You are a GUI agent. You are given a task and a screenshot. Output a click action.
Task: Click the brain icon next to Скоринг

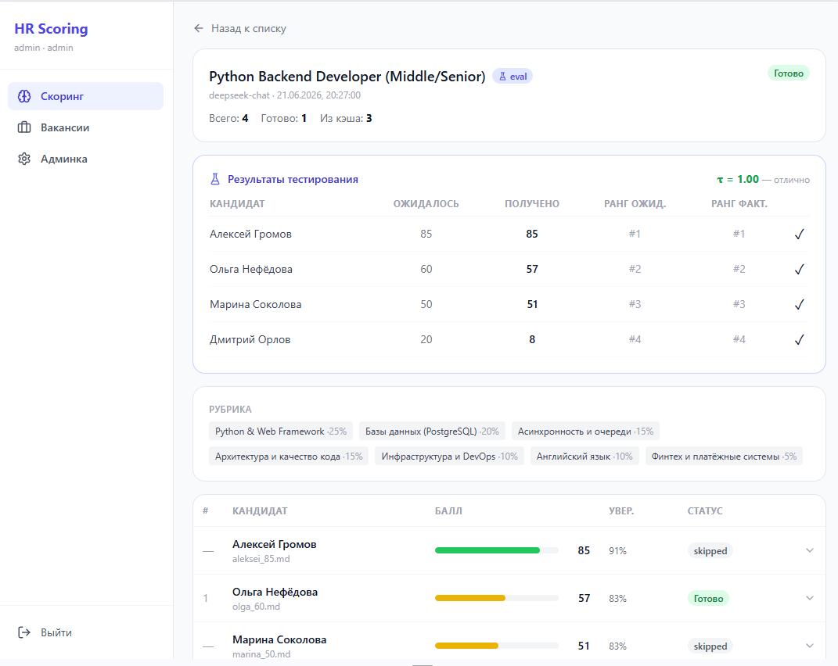point(24,96)
